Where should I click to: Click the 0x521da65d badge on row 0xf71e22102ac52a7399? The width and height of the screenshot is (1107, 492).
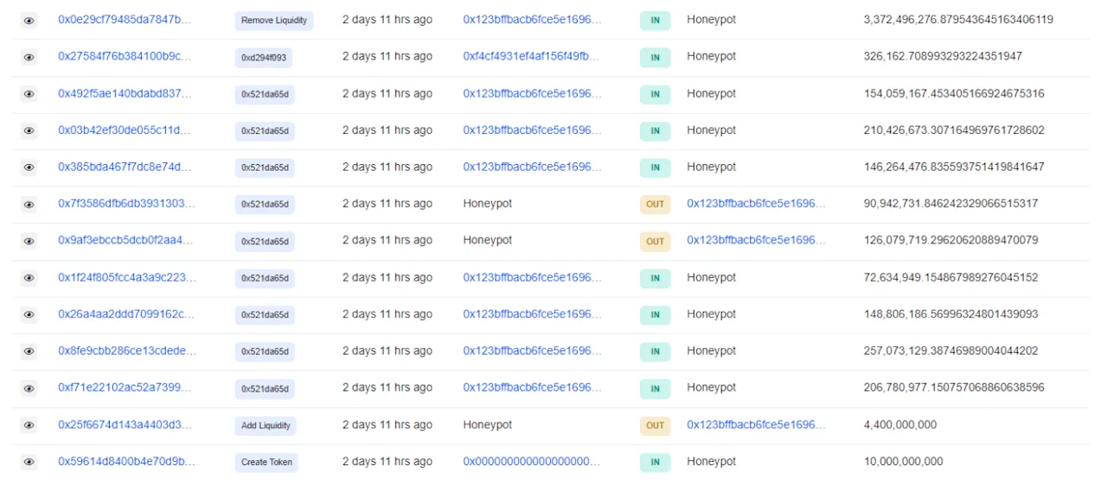coord(265,389)
